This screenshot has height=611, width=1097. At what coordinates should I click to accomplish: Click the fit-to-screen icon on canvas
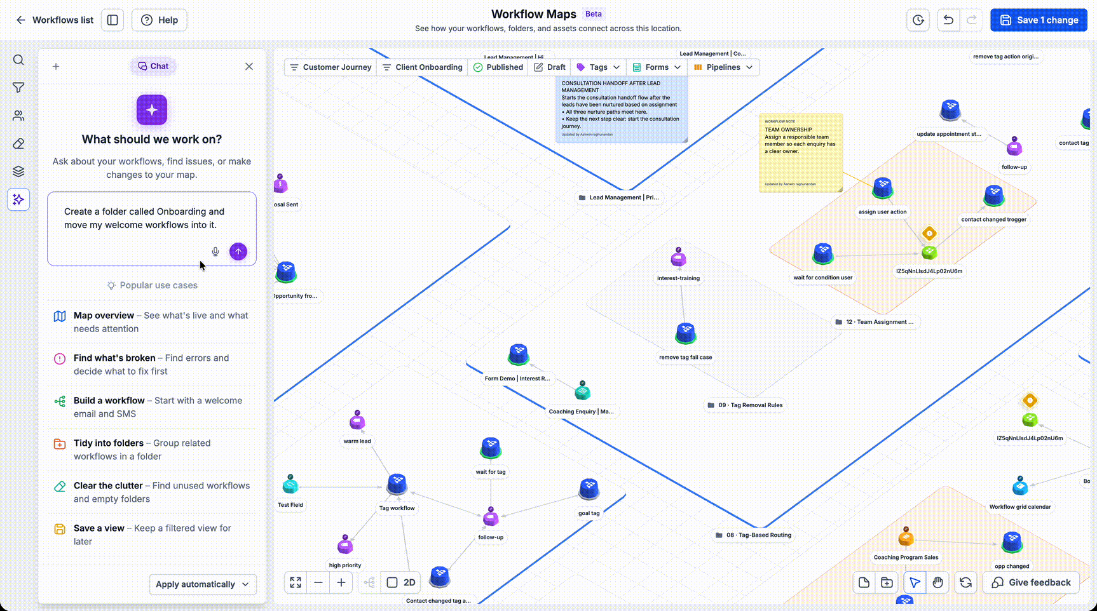click(x=296, y=582)
